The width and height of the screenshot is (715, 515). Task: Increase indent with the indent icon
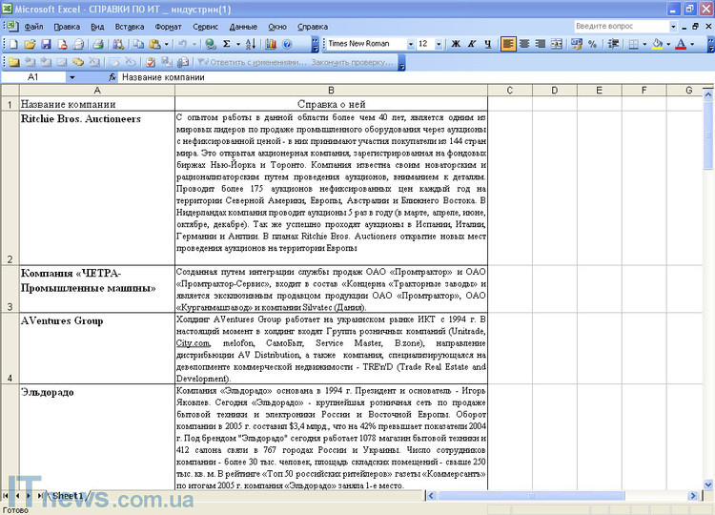pyautogui.click(x=613, y=44)
